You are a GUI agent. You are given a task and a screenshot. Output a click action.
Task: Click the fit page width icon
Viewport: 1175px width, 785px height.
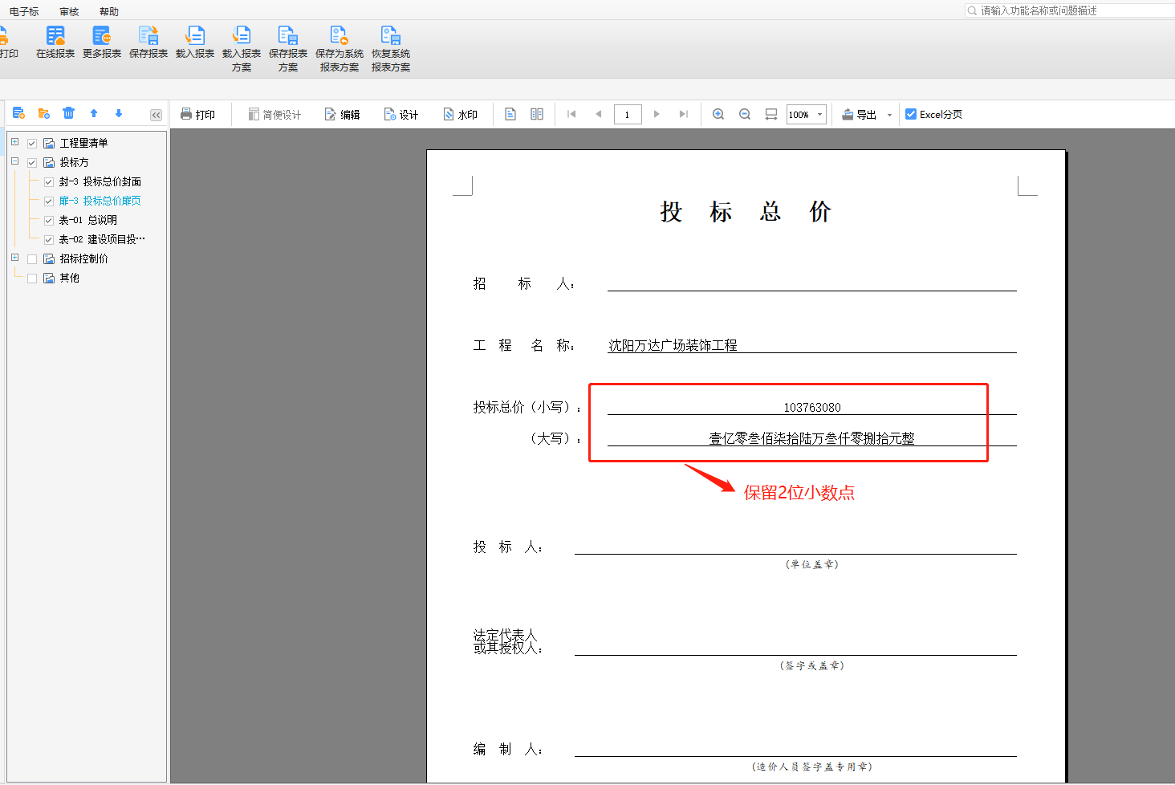[771, 114]
